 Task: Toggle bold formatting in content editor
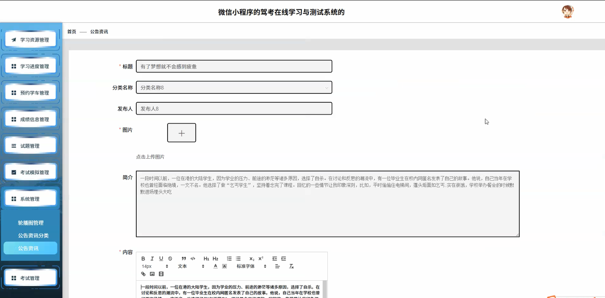pyautogui.click(x=143, y=259)
